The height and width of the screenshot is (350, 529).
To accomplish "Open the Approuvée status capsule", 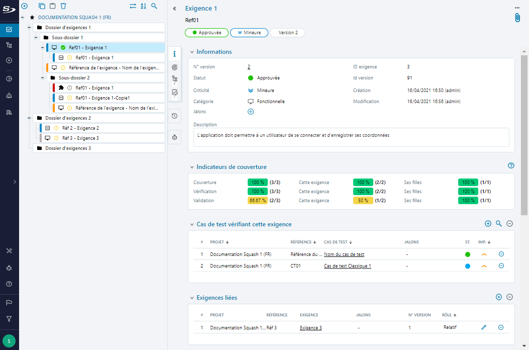I will click(207, 33).
